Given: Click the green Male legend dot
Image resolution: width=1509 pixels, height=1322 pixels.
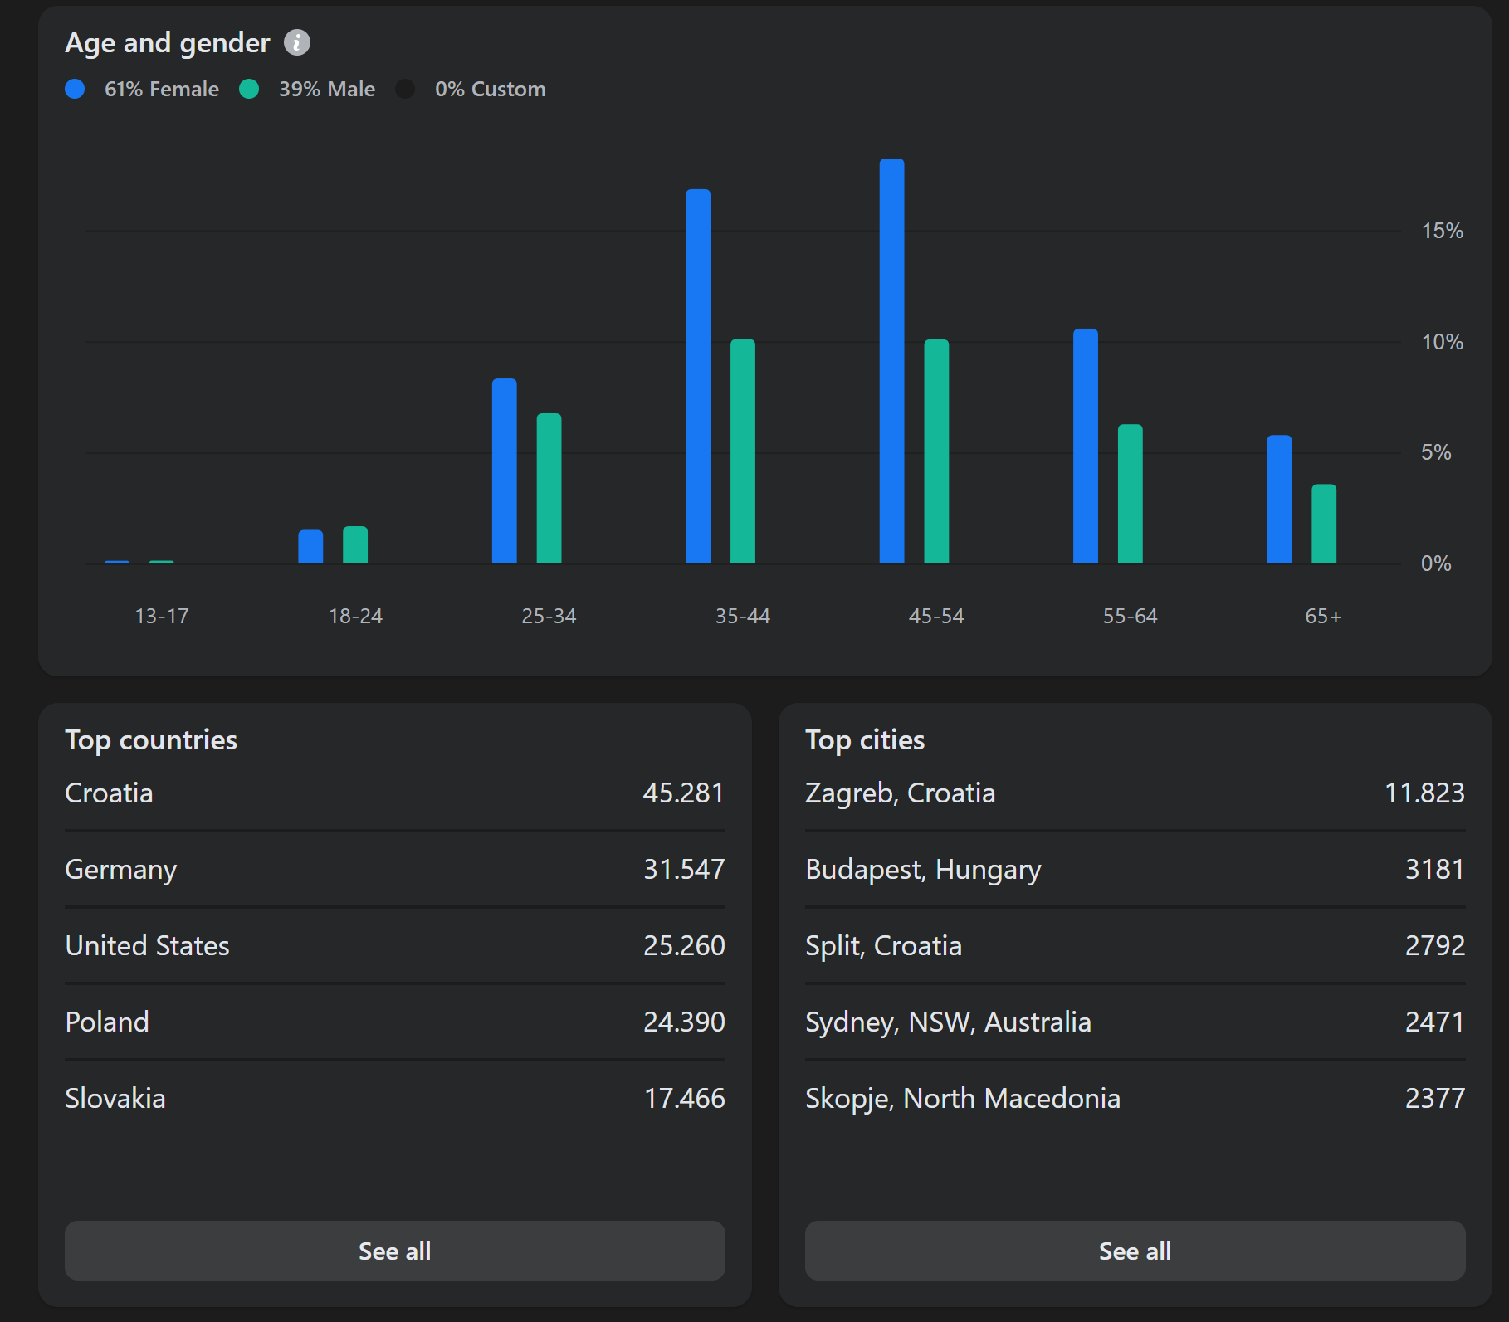Looking at the screenshot, I should 249,90.
